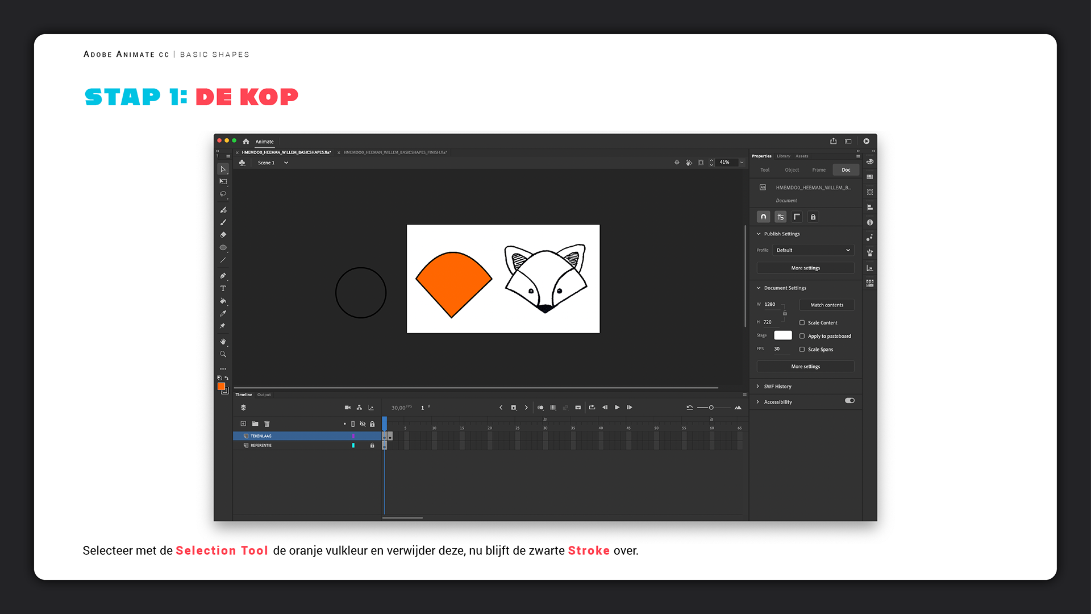1091x614 pixels.
Task: Click the Match contents button
Action: point(827,305)
